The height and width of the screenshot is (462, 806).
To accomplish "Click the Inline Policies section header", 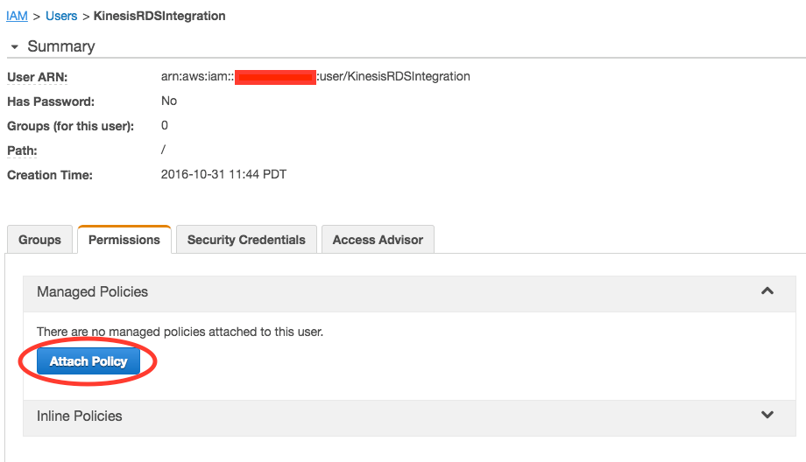I will coord(79,416).
